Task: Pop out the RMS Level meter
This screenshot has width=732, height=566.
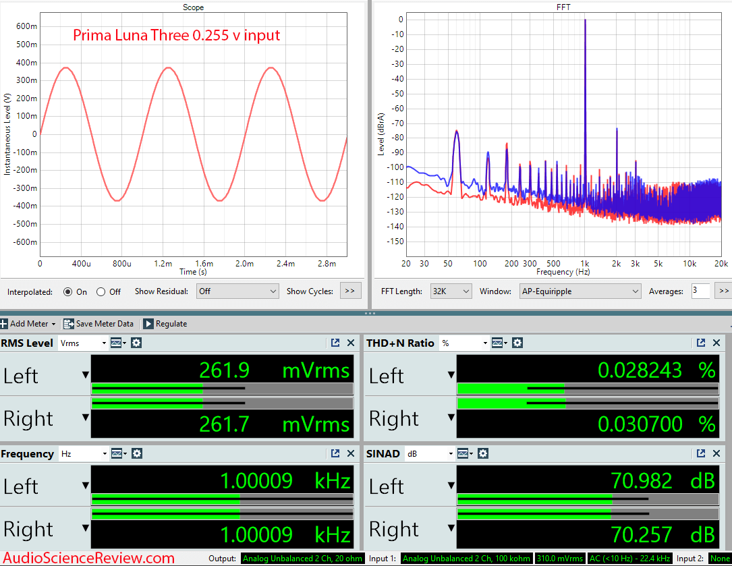Action: coord(335,343)
